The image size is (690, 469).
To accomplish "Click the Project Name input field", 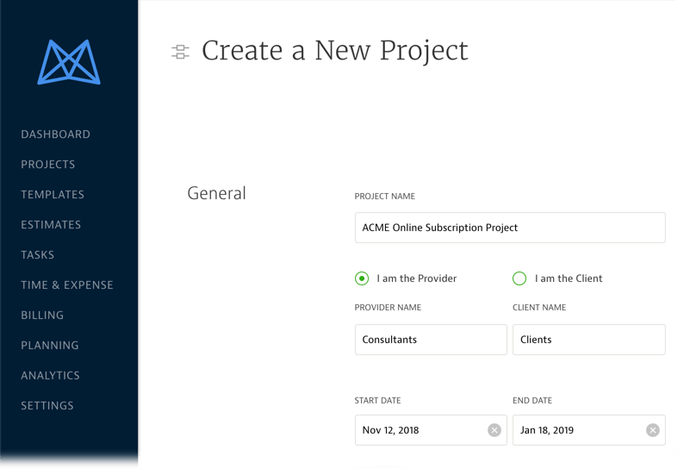I will [x=510, y=228].
